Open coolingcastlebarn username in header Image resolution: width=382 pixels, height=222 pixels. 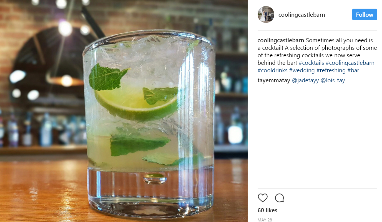coord(301,15)
